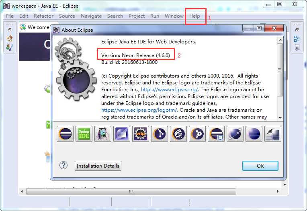Click the Welcome page scroll down arrow
Image resolution: width=307 pixels, height=211 pixels.
[x=285, y=184]
